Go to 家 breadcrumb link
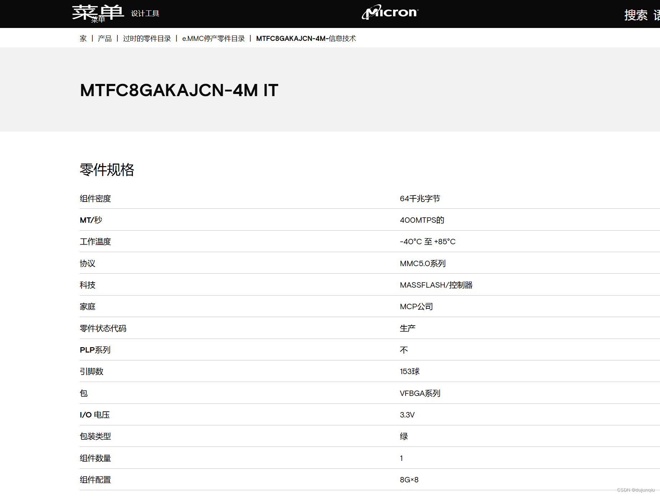 83,38
